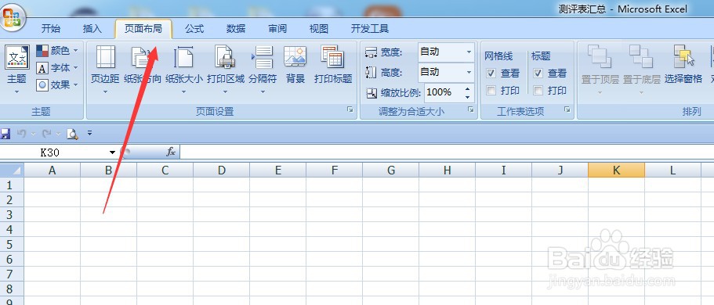714x305 pixels.
Task: Select column E header
Action: tap(278, 170)
